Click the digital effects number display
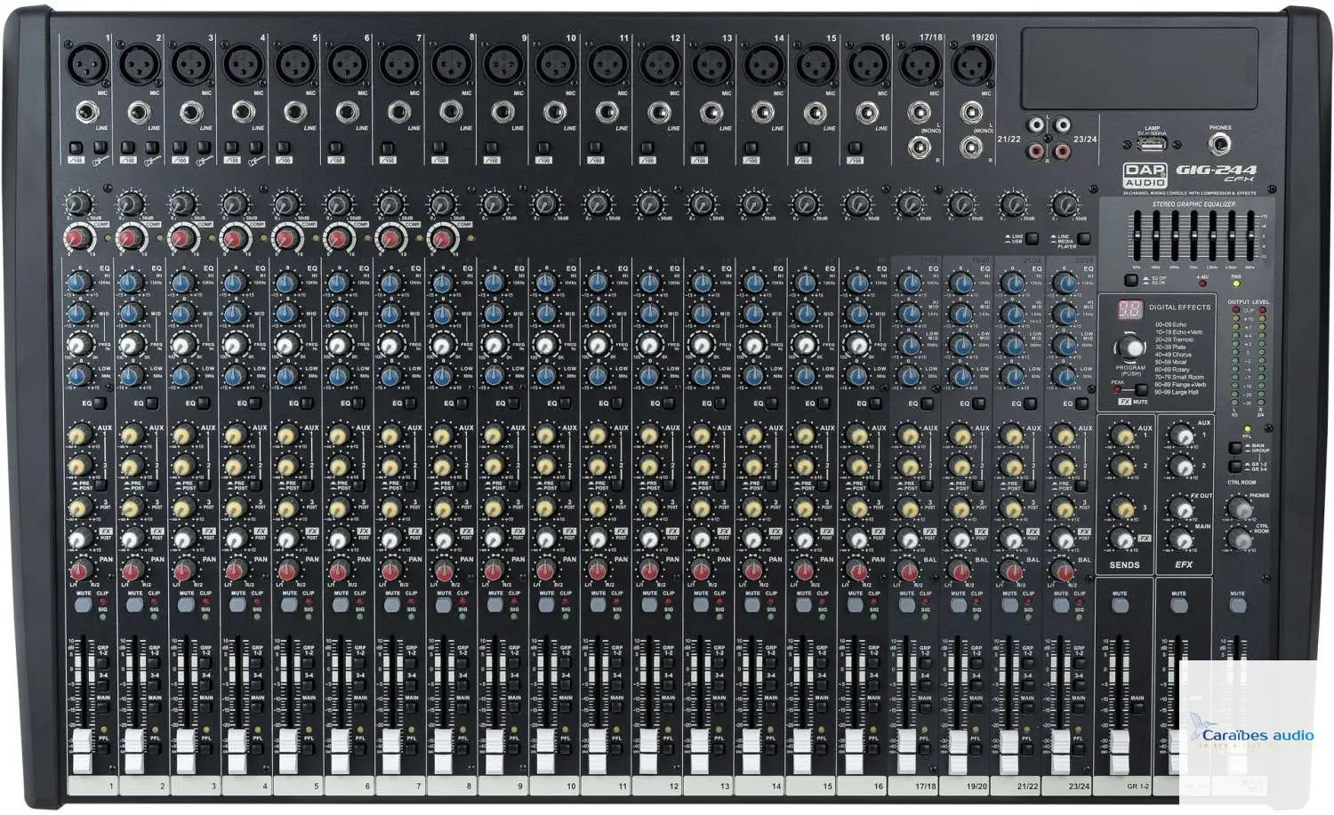Image resolution: width=1334 pixels, height=815 pixels. coord(1129,310)
